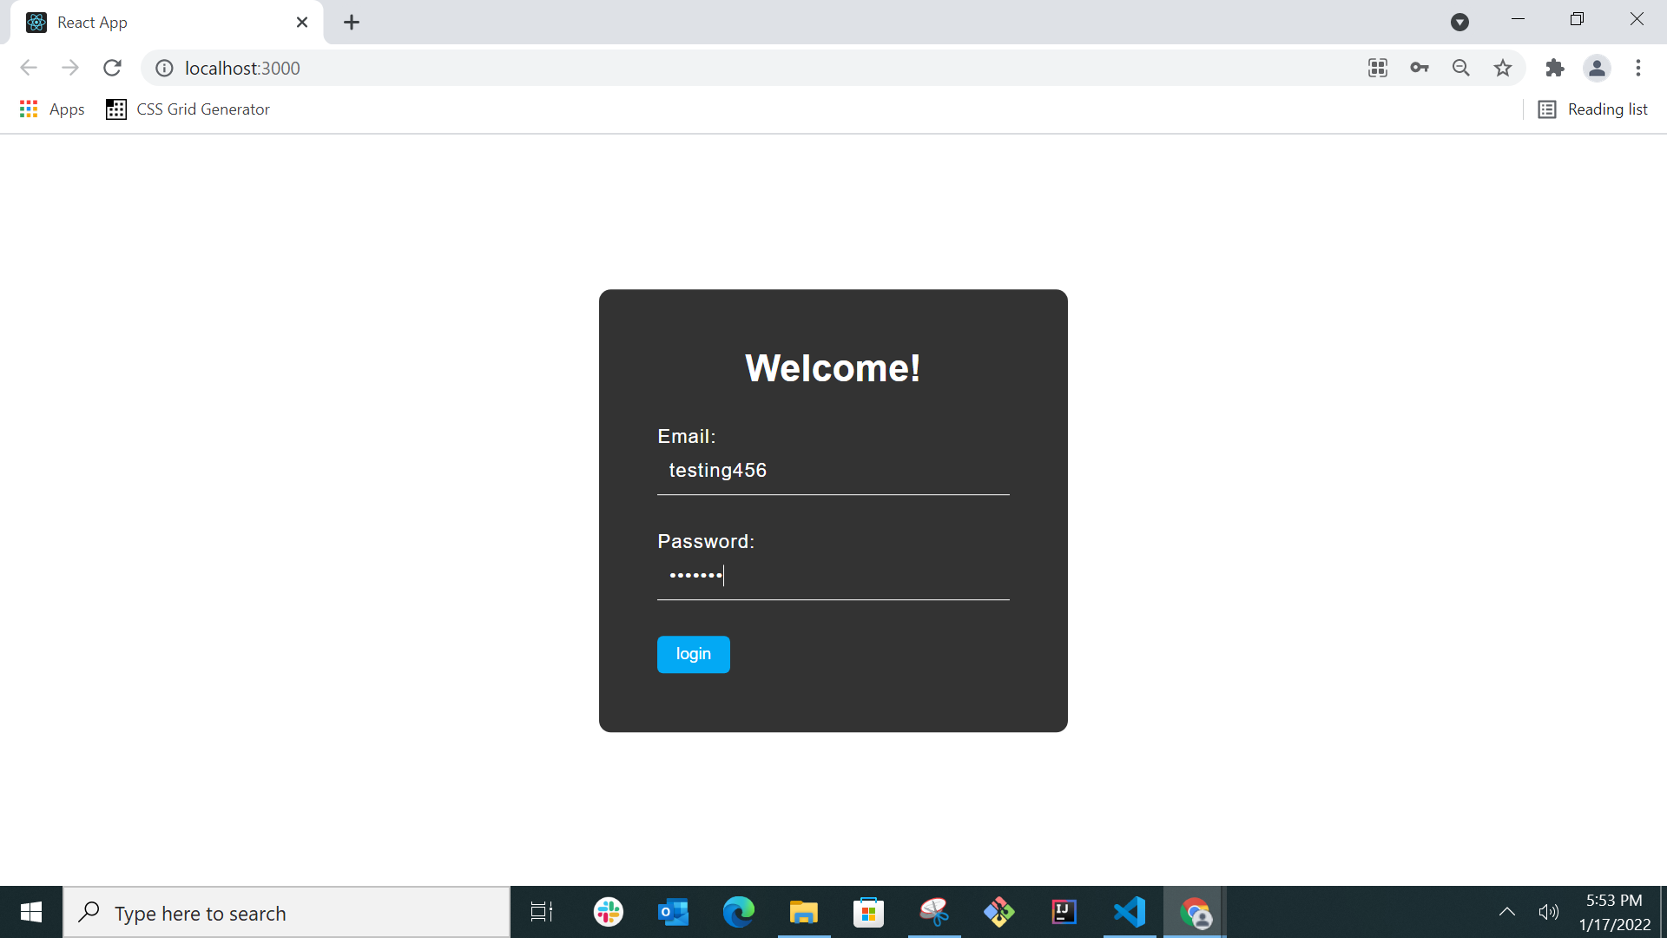Open a new tab
This screenshot has height=938, width=1667.
[x=352, y=23]
